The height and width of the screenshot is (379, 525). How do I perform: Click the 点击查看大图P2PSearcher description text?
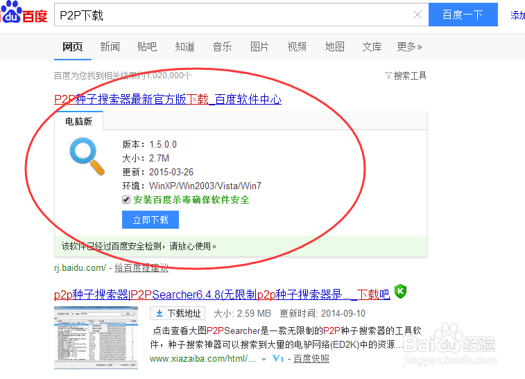coord(285,337)
